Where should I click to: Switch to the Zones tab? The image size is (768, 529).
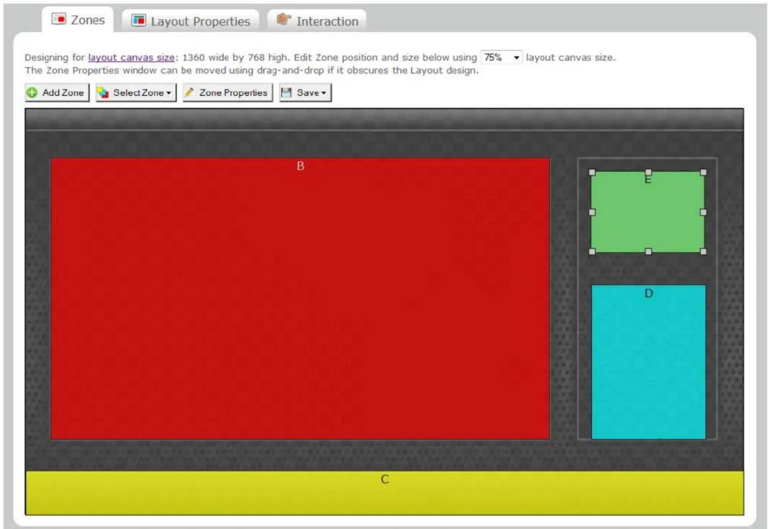[78, 20]
